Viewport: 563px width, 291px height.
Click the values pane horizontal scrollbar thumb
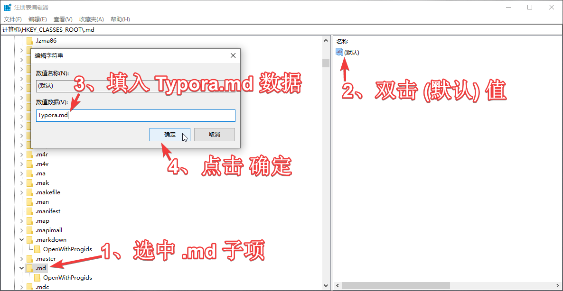point(396,286)
